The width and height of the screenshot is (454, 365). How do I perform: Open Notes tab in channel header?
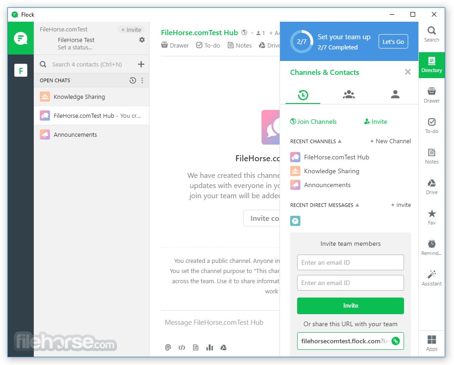coord(239,45)
